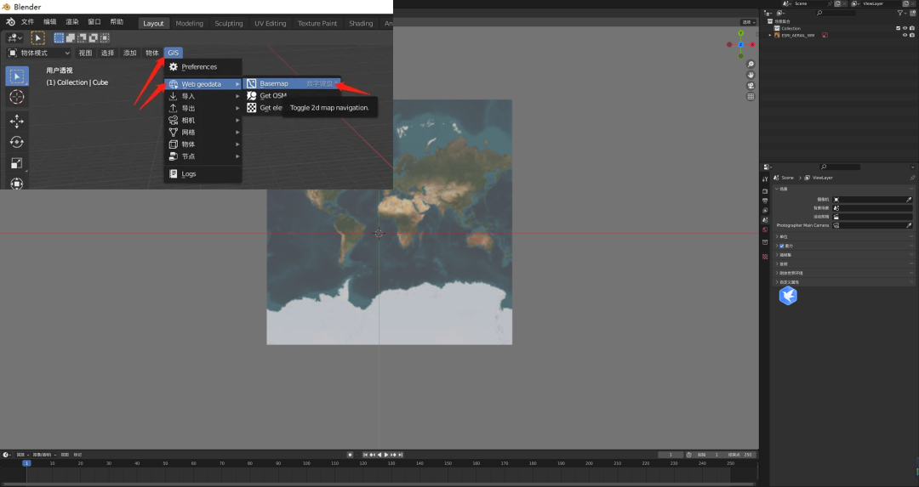Viewport: 919px width, 487px height.
Task: Expand the 节点 (Nodes) submenu
Action: 203,156
